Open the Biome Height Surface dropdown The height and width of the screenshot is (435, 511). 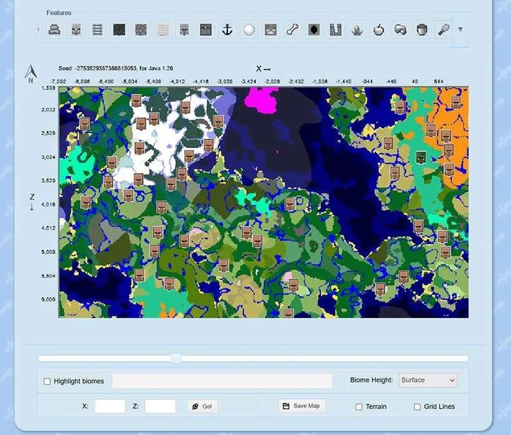(428, 380)
